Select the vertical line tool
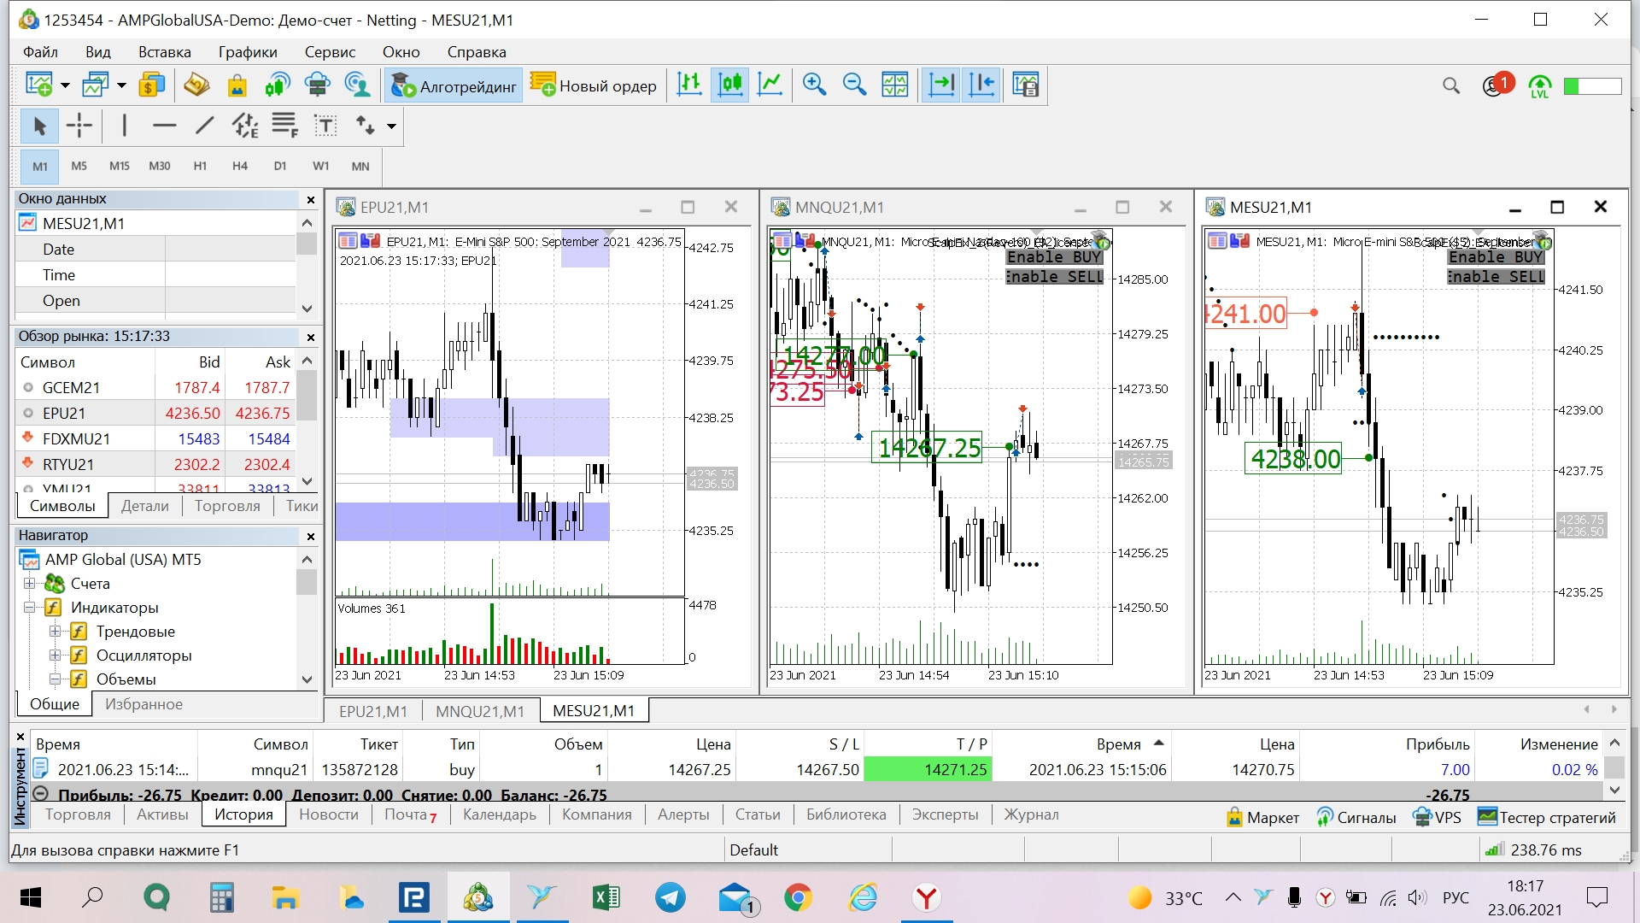 click(x=125, y=126)
